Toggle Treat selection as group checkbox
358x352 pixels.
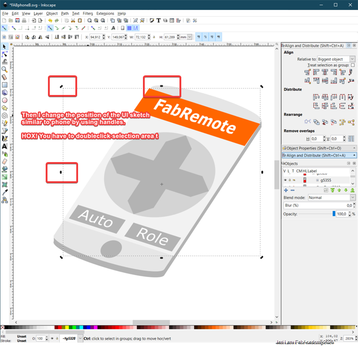pos(353,65)
